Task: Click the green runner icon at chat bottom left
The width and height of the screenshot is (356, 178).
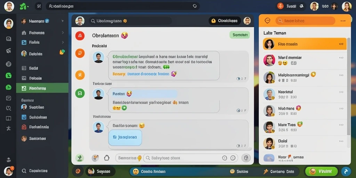Action: tap(80, 158)
